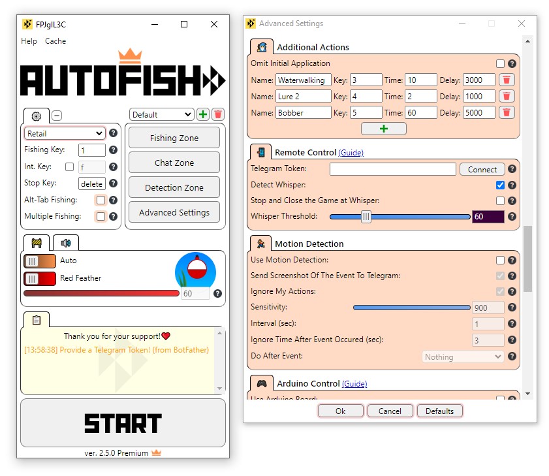The height and width of the screenshot is (476, 549).
Task: Open help for Alt-Tab Fishing
Action: point(113,200)
